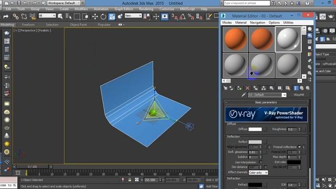Collapse the Basic parameters rollout
This screenshot has width=336, height=189.
click(x=266, y=102)
